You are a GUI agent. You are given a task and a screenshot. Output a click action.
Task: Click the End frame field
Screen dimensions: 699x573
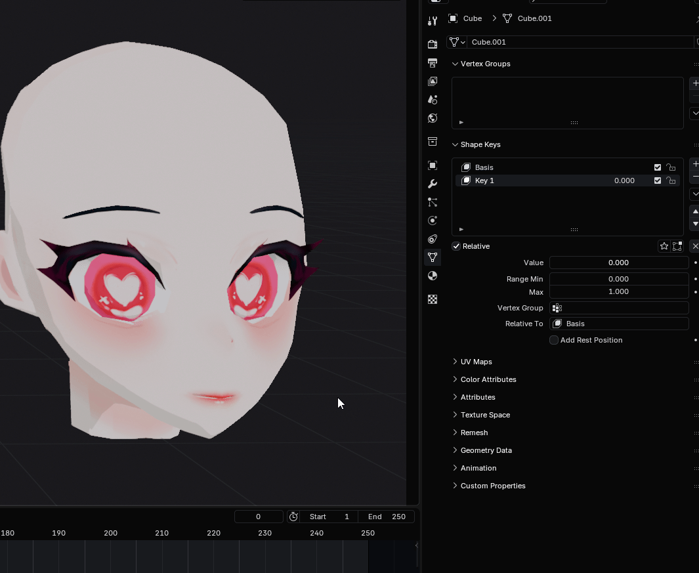tap(387, 517)
